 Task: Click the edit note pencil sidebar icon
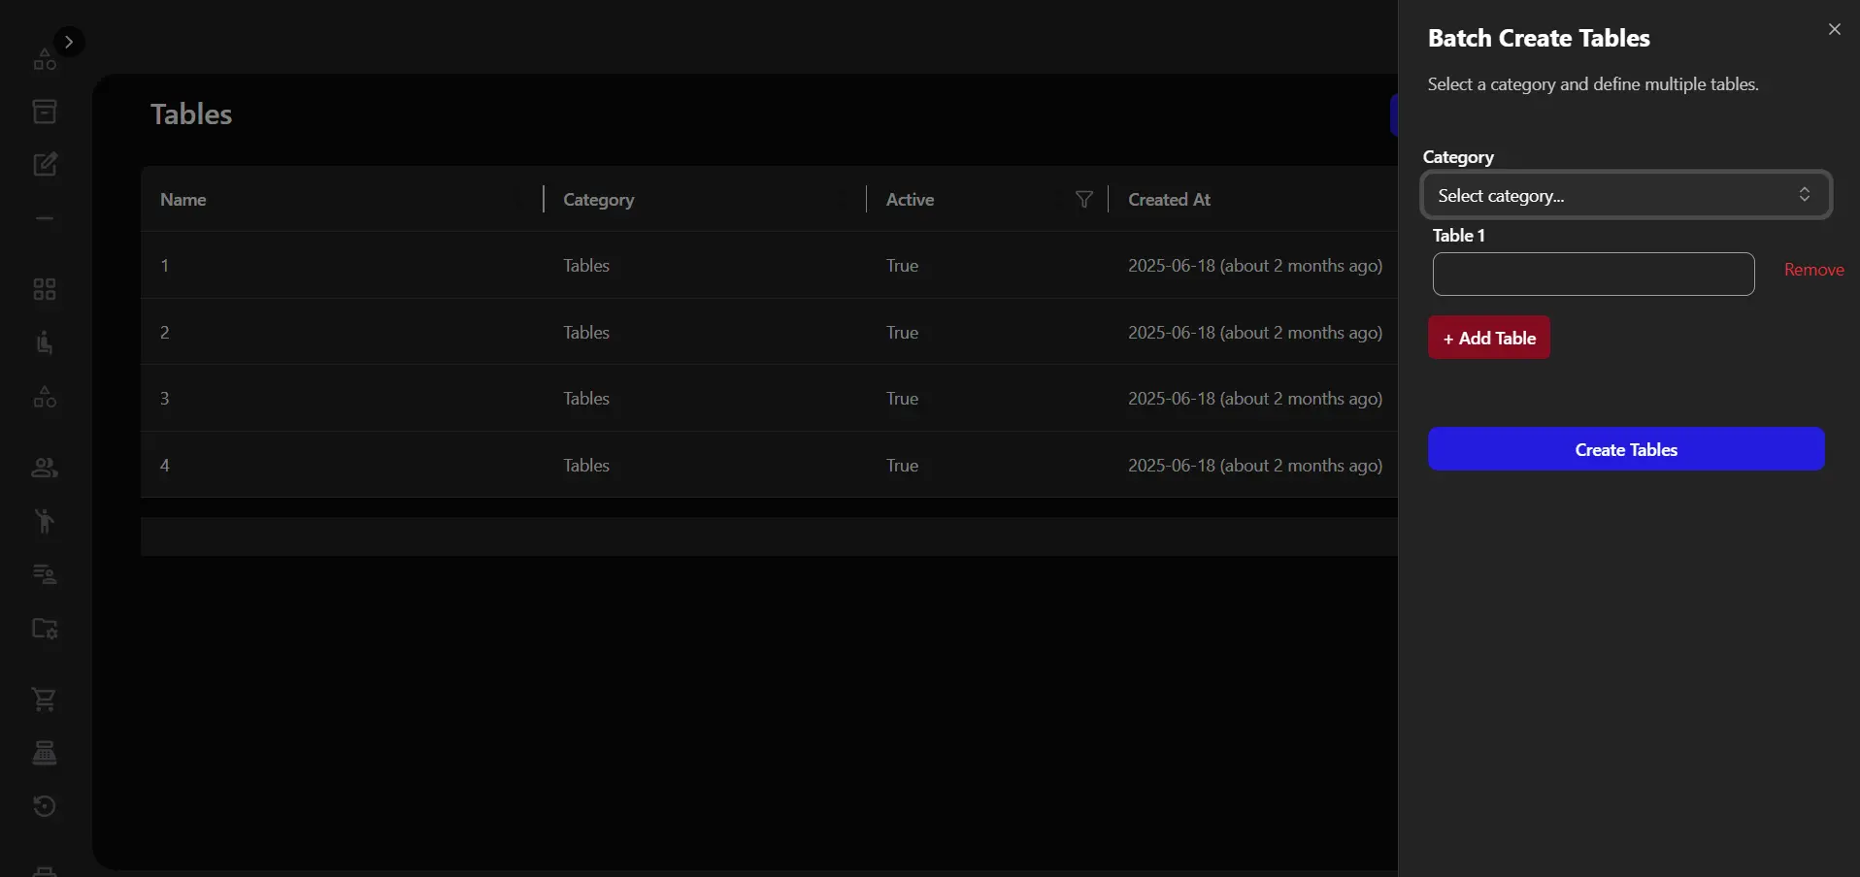pos(45,164)
